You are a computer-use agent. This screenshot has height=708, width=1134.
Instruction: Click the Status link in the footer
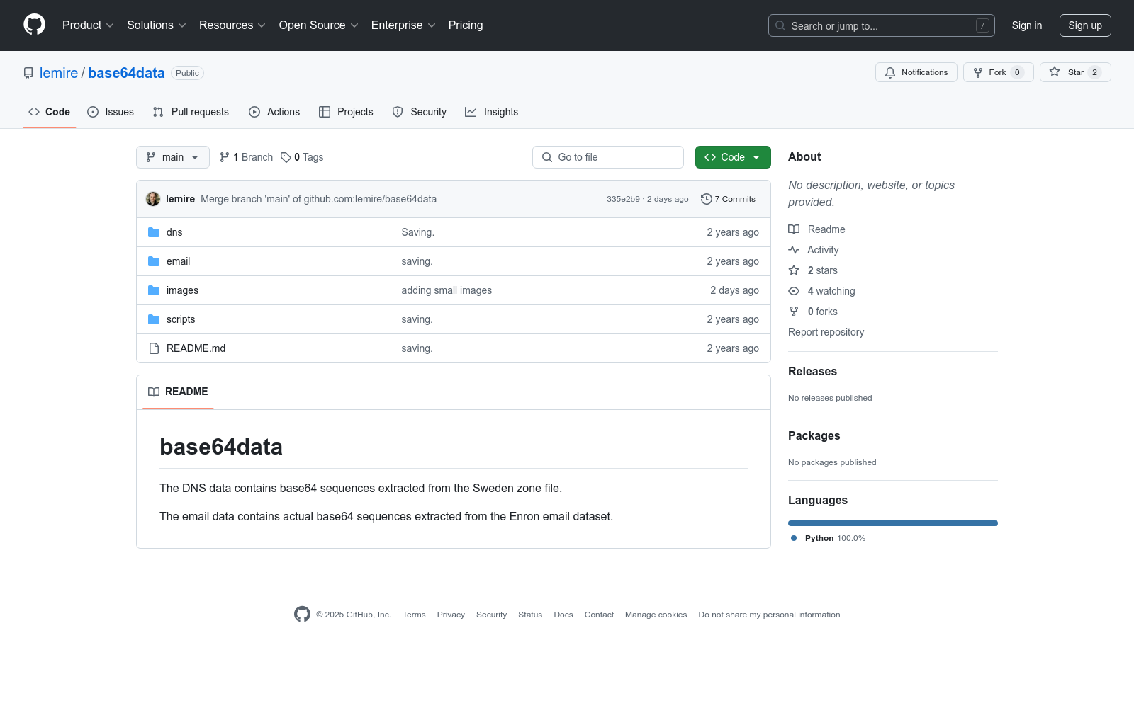click(x=530, y=615)
